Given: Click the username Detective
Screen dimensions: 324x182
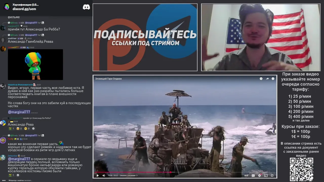Looking at the screenshot, I should pyautogui.click(x=12, y=156).
